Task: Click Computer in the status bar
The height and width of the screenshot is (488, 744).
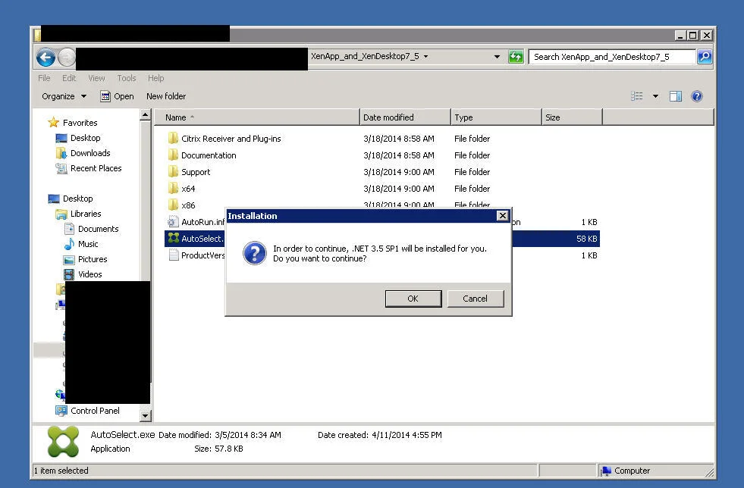Action: point(632,471)
